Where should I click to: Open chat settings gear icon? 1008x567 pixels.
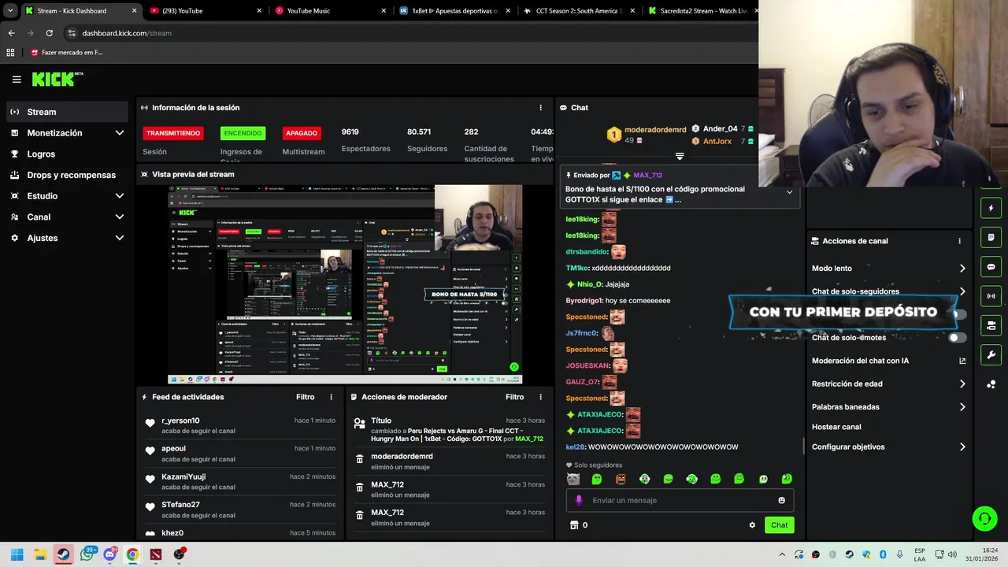[752, 525]
